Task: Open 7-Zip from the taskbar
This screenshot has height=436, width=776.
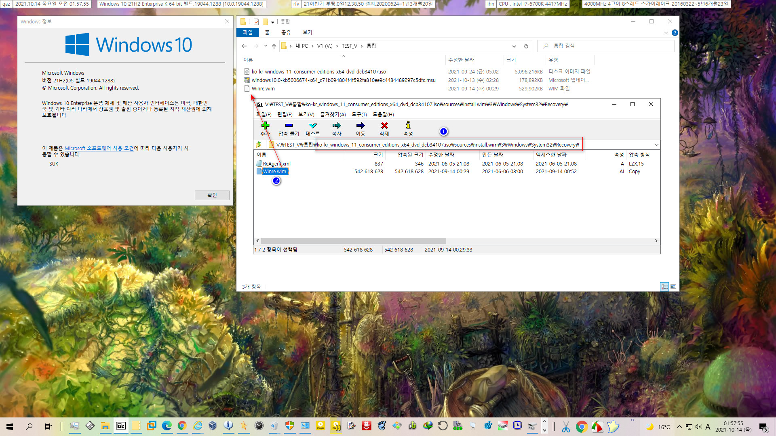Action: (x=121, y=426)
